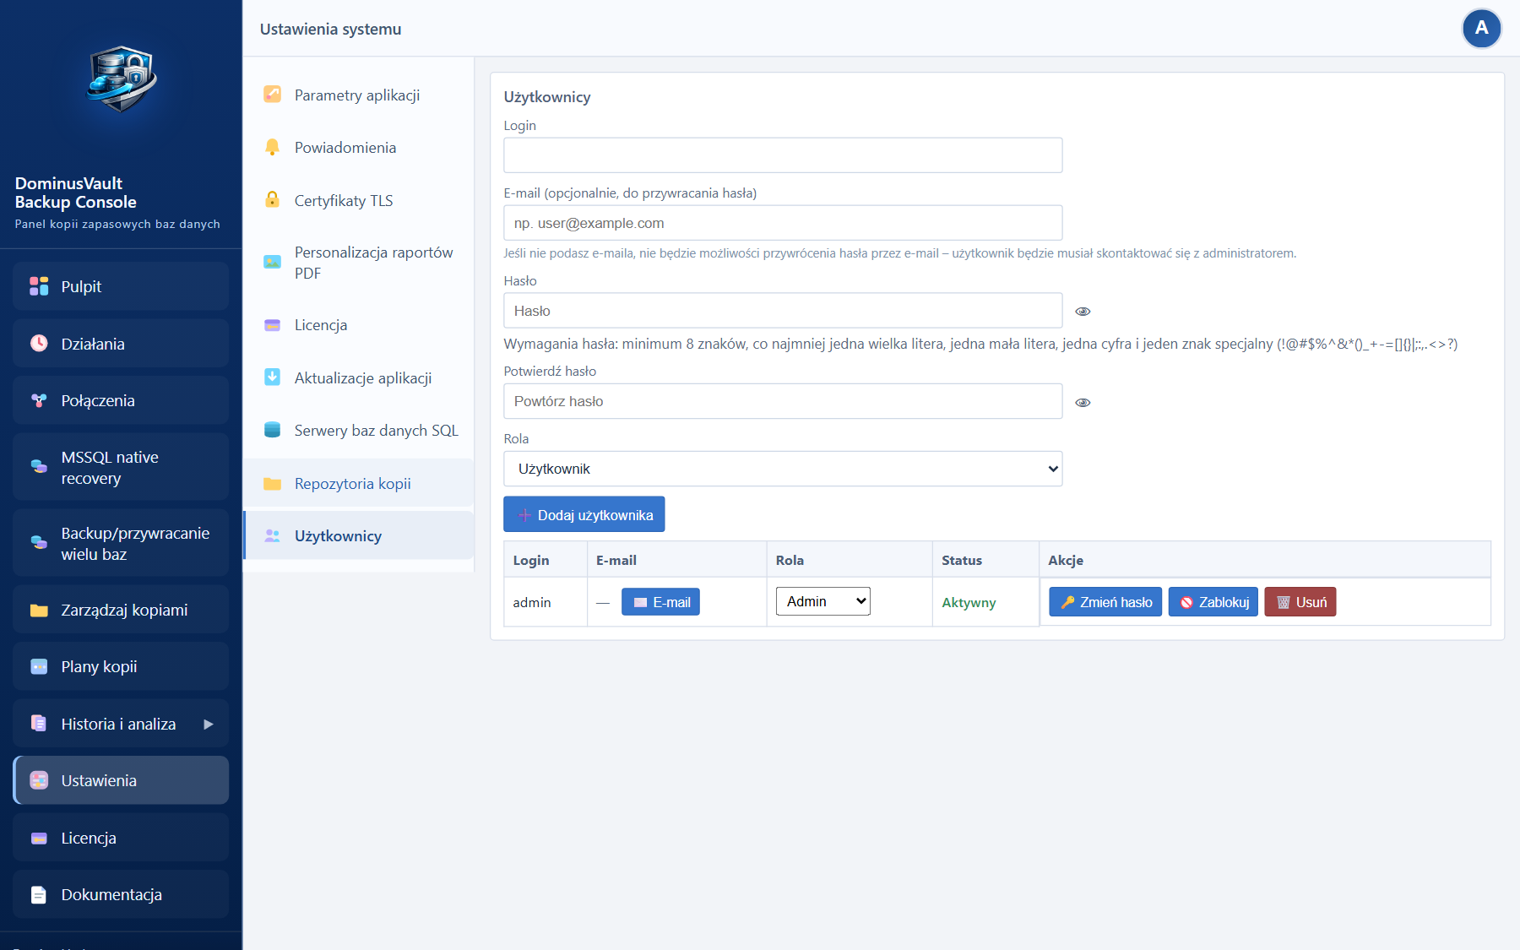Viewport: 1520px width, 950px height.
Task: Click the Hasło password field
Action: point(783,311)
